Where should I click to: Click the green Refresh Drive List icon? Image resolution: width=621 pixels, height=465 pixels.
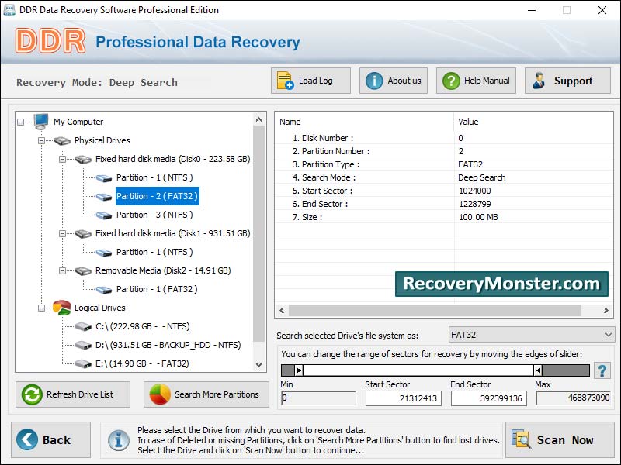(31, 394)
